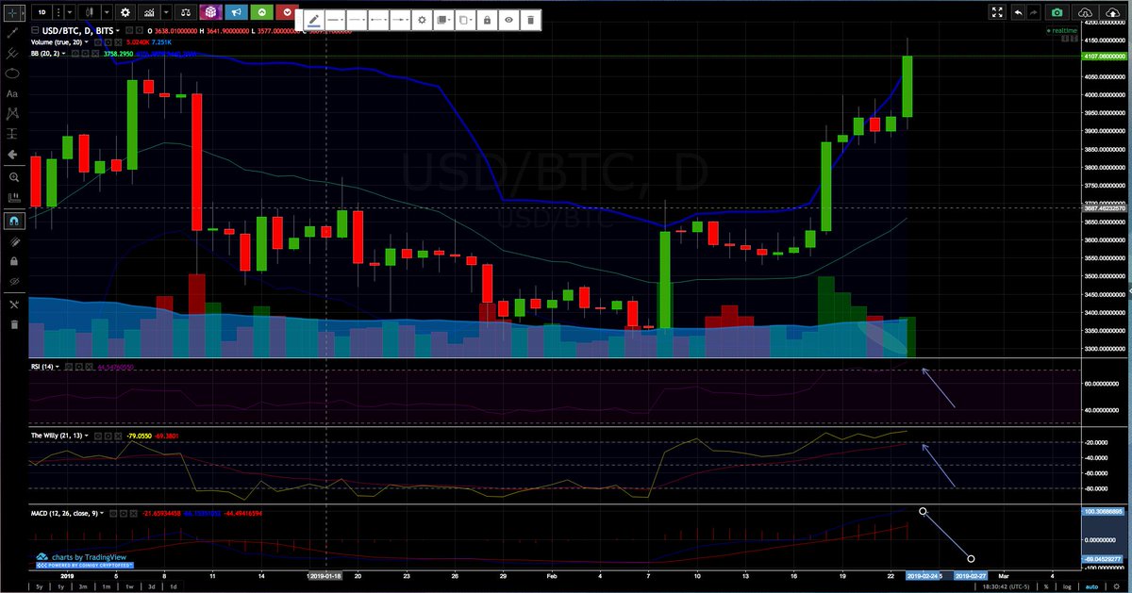Toggle hide all drawings eye icon

coord(12,282)
